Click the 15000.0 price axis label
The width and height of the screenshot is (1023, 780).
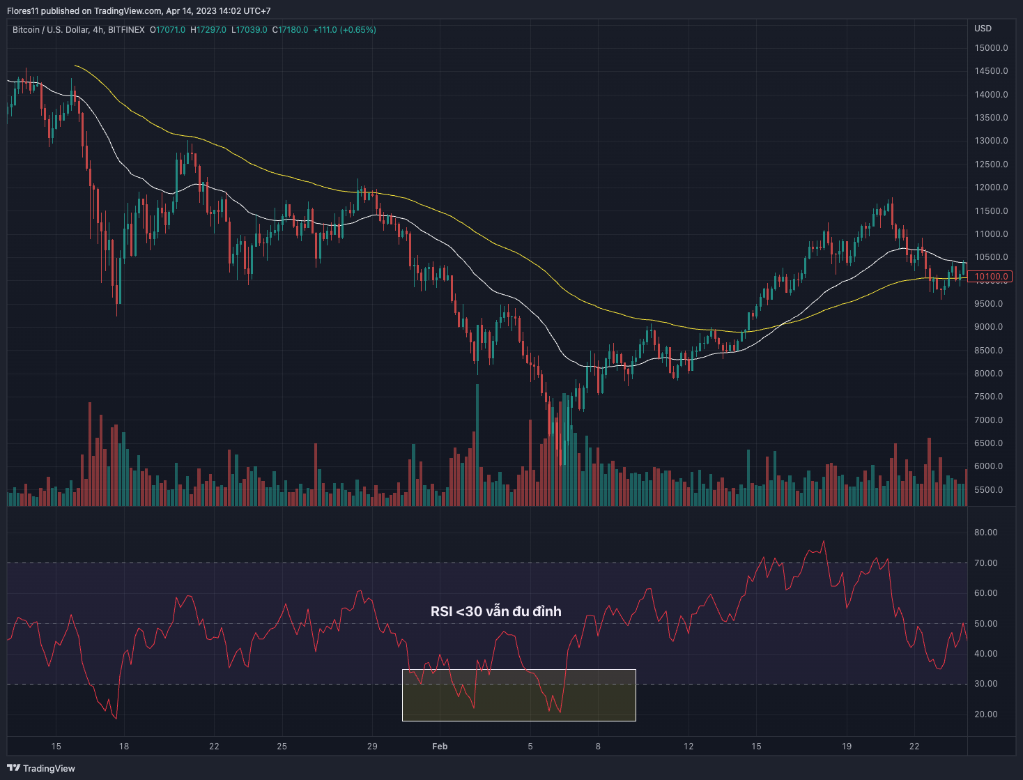(991, 48)
